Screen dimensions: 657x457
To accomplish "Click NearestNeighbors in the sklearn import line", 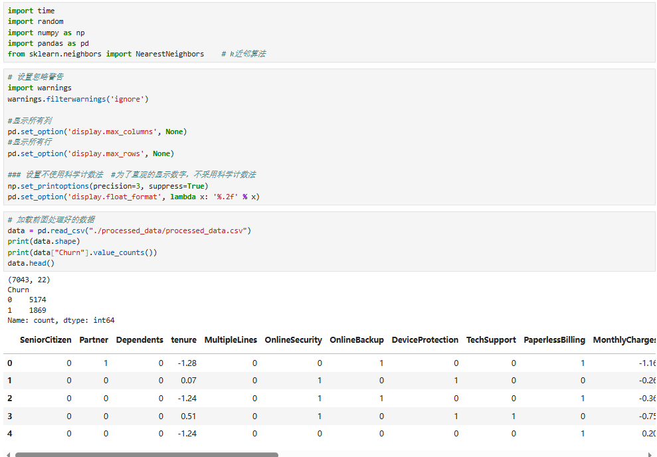I will 169,54.
